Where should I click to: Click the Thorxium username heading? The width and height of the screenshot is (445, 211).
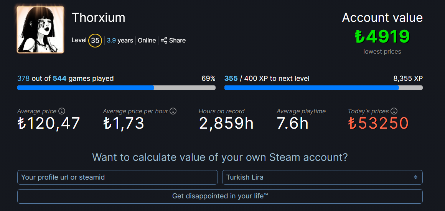[x=99, y=18]
